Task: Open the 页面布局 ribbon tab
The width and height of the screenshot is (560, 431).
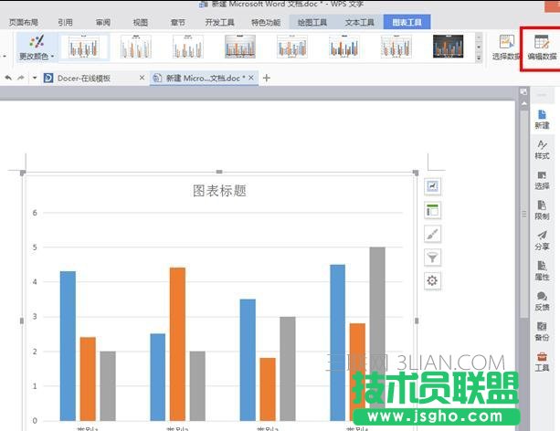Action: [x=24, y=22]
